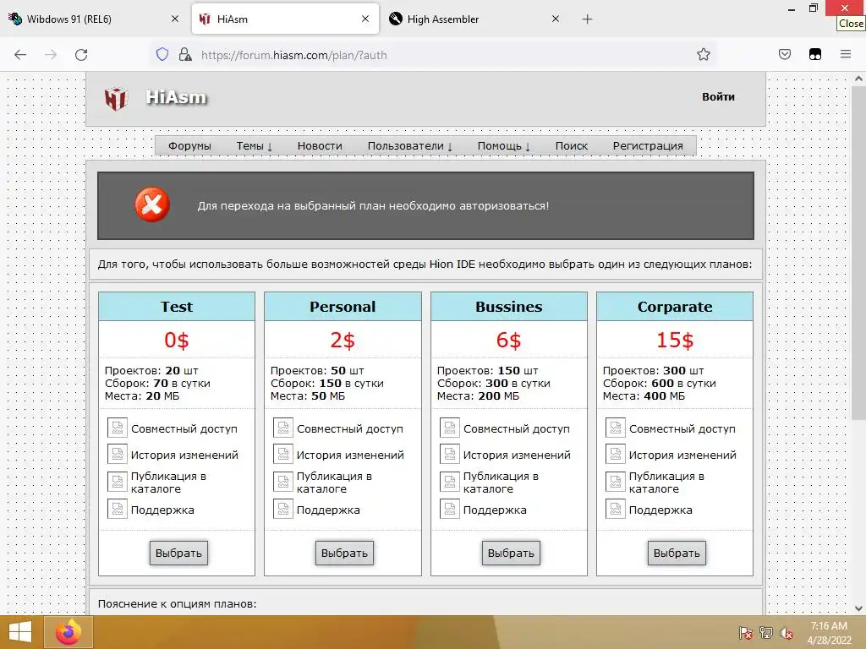Click the Bussines plan header
This screenshot has width=866, height=649.
508,306
